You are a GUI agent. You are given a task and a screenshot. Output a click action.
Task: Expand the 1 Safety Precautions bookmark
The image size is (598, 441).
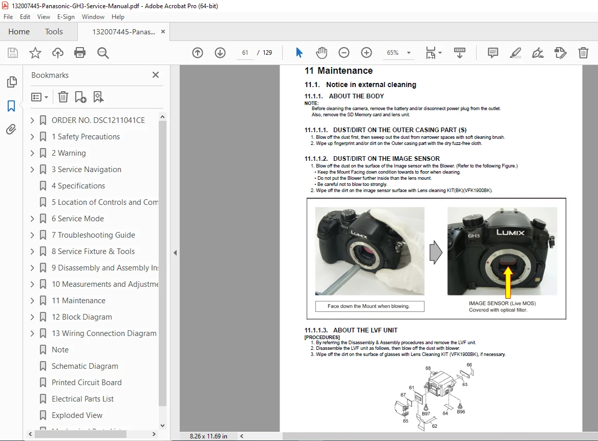click(x=32, y=137)
